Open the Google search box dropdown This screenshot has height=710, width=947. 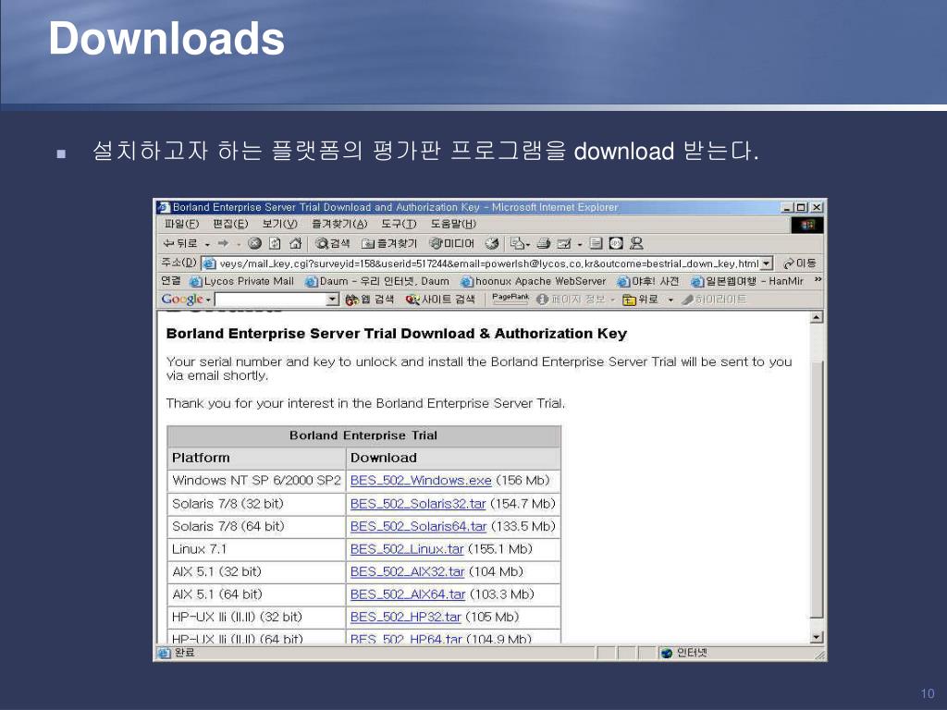[x=333, y=299]
